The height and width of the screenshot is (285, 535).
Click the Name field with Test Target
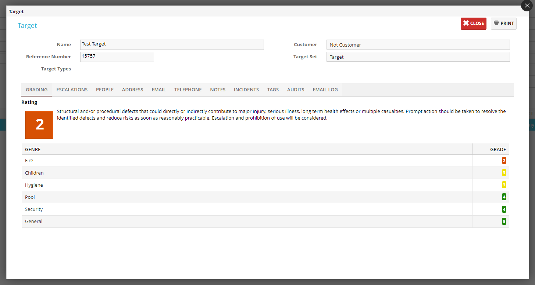point(172,45)
